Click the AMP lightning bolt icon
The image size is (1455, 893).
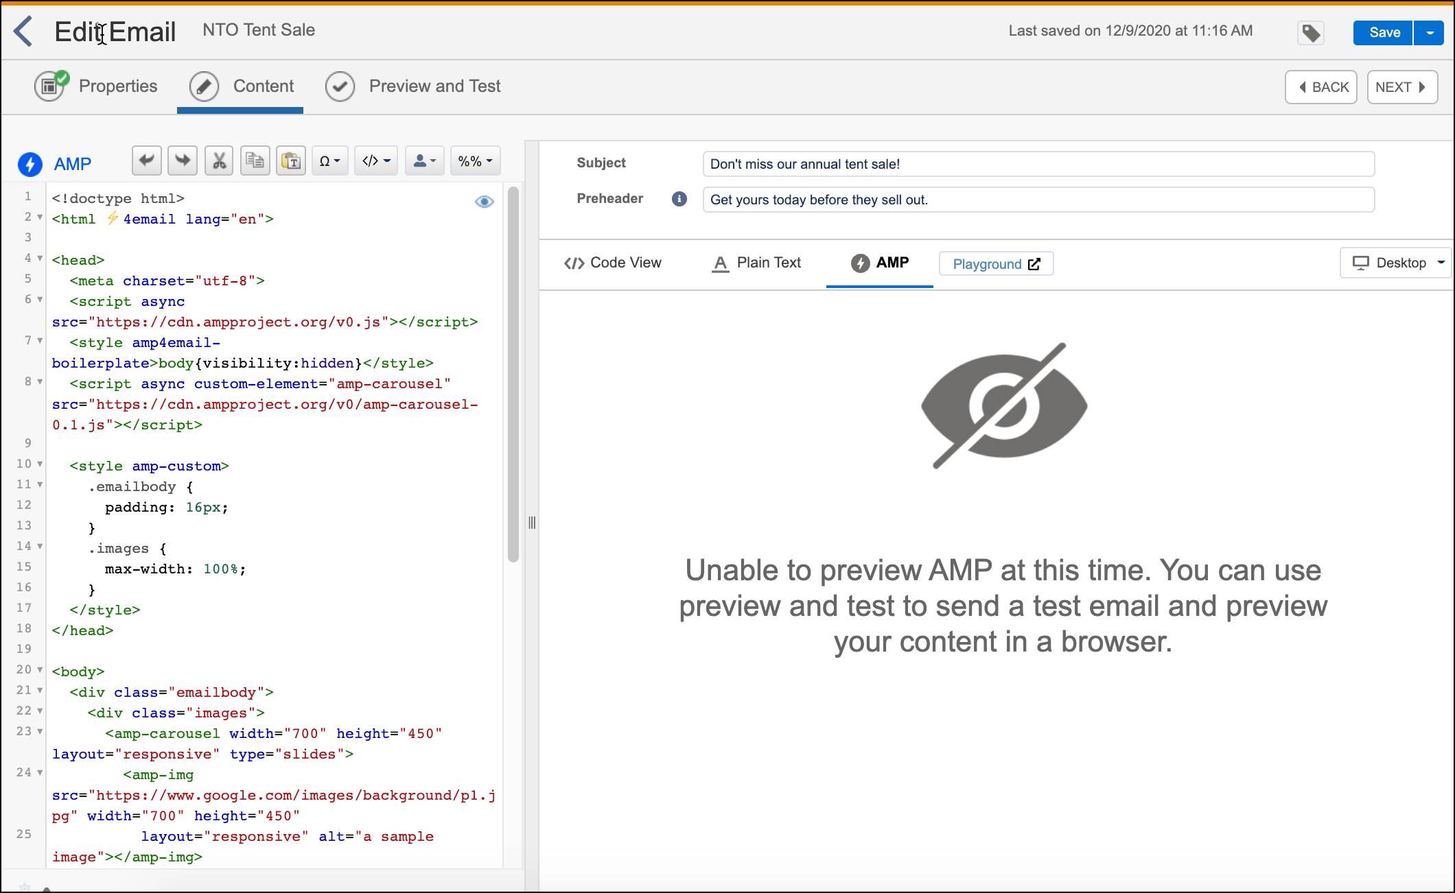(30, 163)
